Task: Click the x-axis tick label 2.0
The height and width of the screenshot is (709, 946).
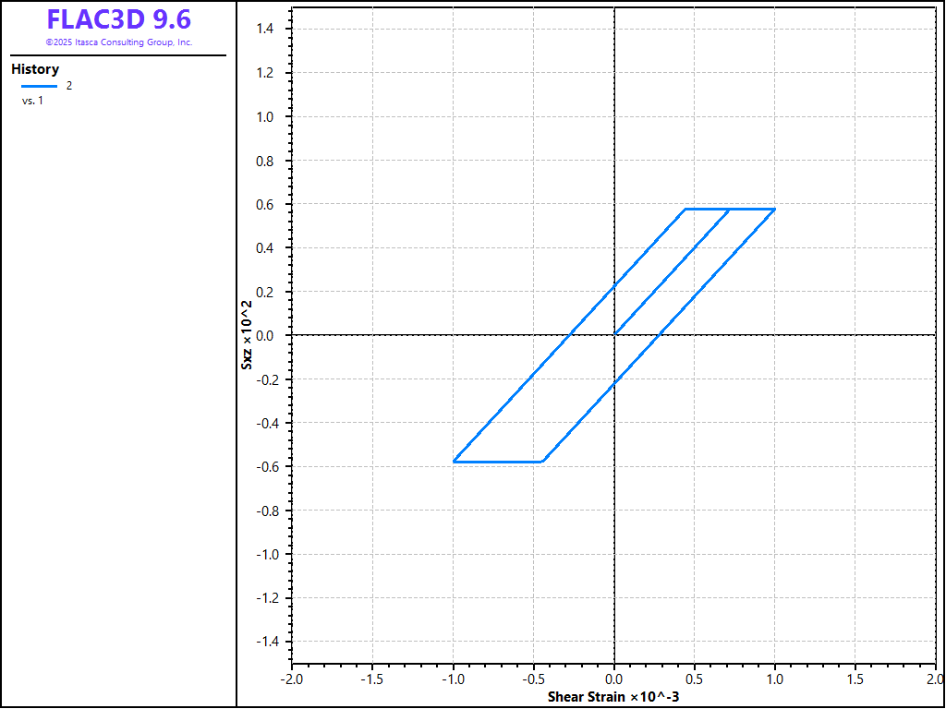Action: coord(933,679)
